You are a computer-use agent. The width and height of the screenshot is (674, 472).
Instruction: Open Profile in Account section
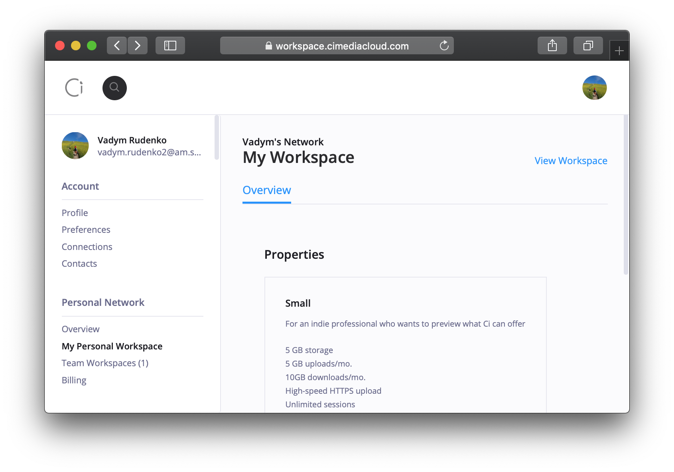pyautogui.click(x=75, y=213)
